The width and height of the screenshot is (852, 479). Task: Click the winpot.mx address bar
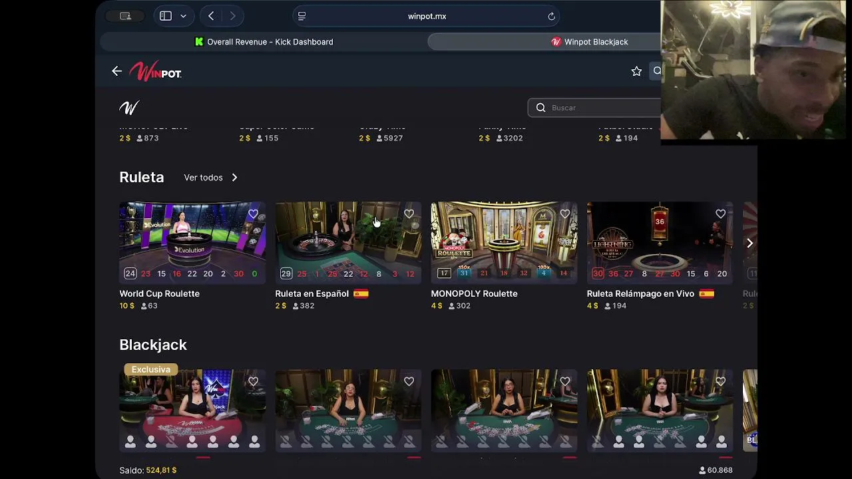(427, 16)
